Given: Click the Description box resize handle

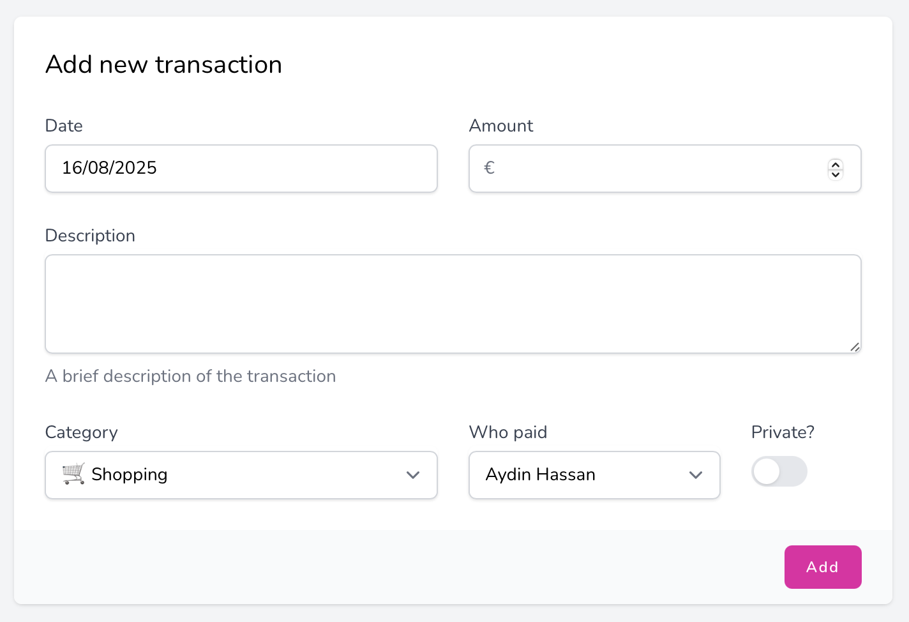Looking at the screenshot, I should pyautogui.click(x=855, y=347).
